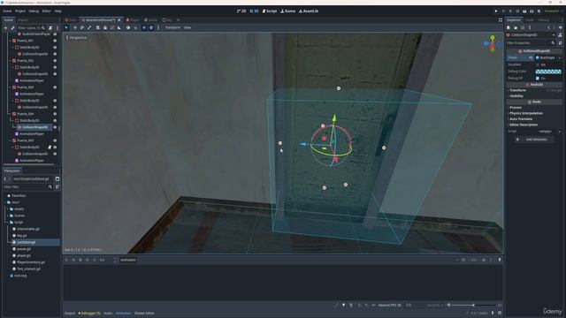The image size is (566, 318).
Task: Select the LockDoor.gd file in FileSystem
Action: click(x=27, y=242)
